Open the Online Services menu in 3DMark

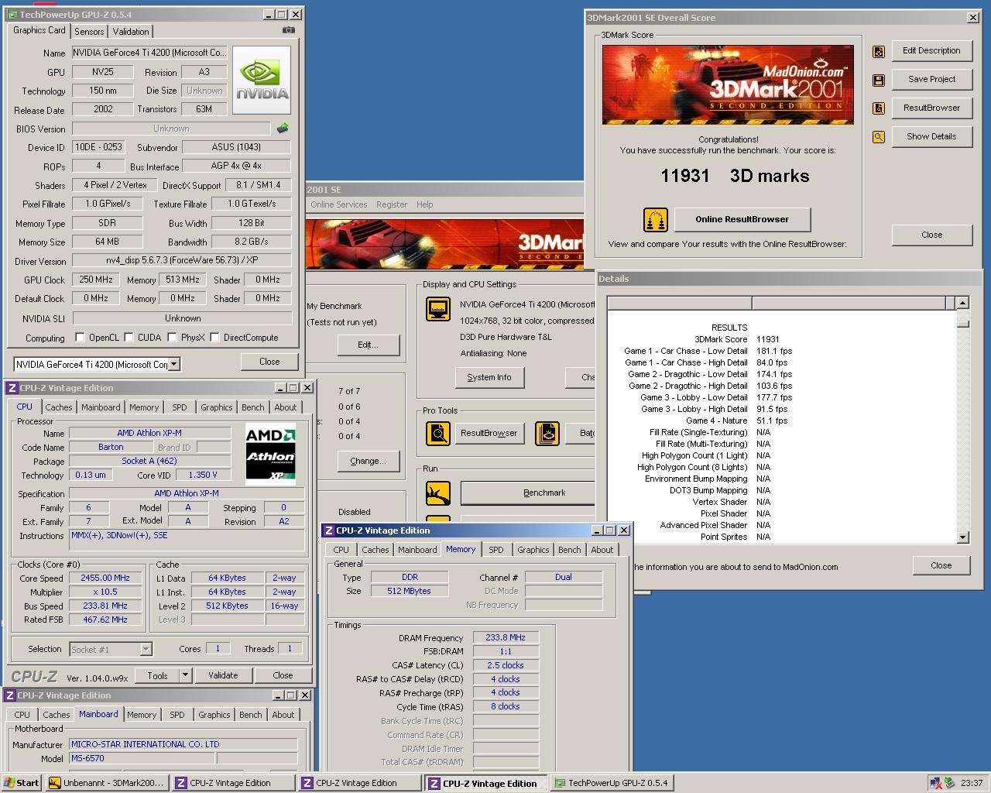tap(339, 204)
